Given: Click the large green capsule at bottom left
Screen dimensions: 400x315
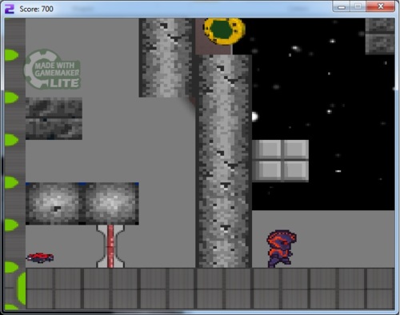Looking at the screenshot, I should tap(21, 289).
